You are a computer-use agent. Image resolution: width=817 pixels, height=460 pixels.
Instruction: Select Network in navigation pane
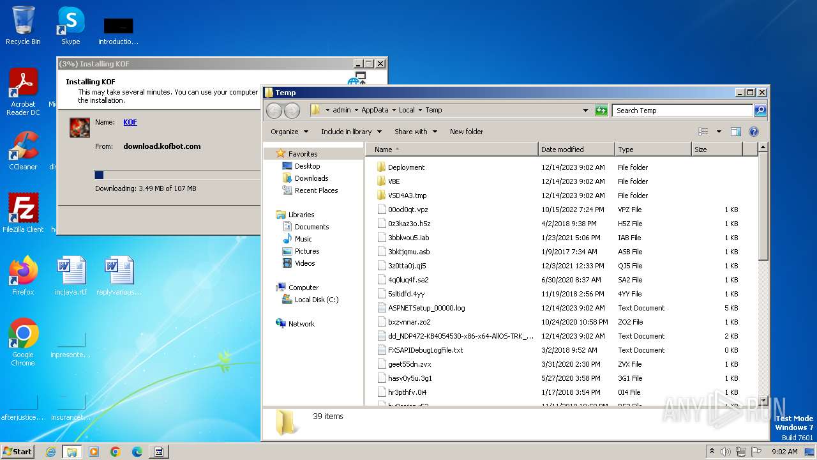pyautogui.click(x=301, y=324)
